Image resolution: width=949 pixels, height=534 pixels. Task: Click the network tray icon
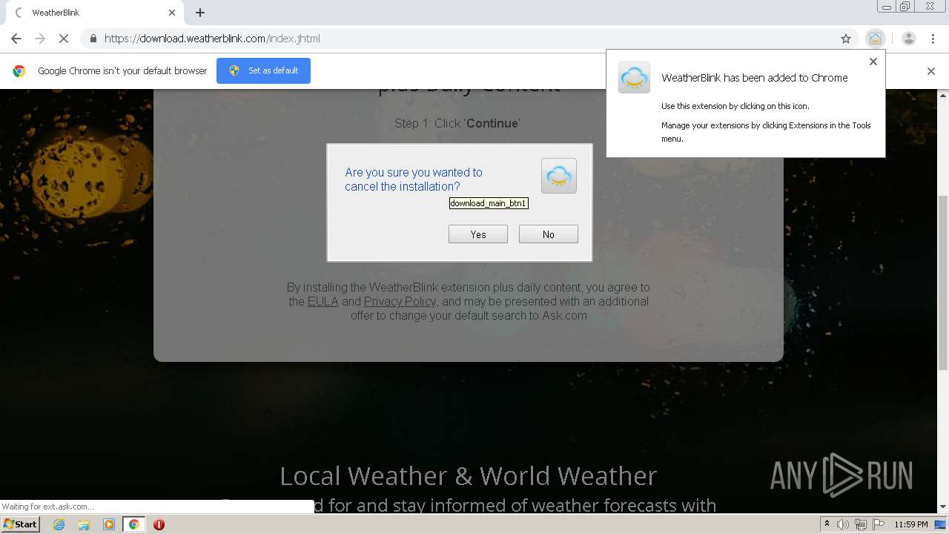click(861, 524)
